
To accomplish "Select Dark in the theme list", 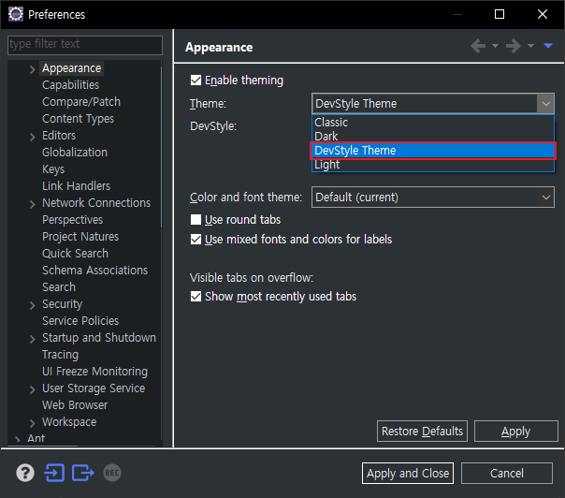I will click(x=433, y=137).
